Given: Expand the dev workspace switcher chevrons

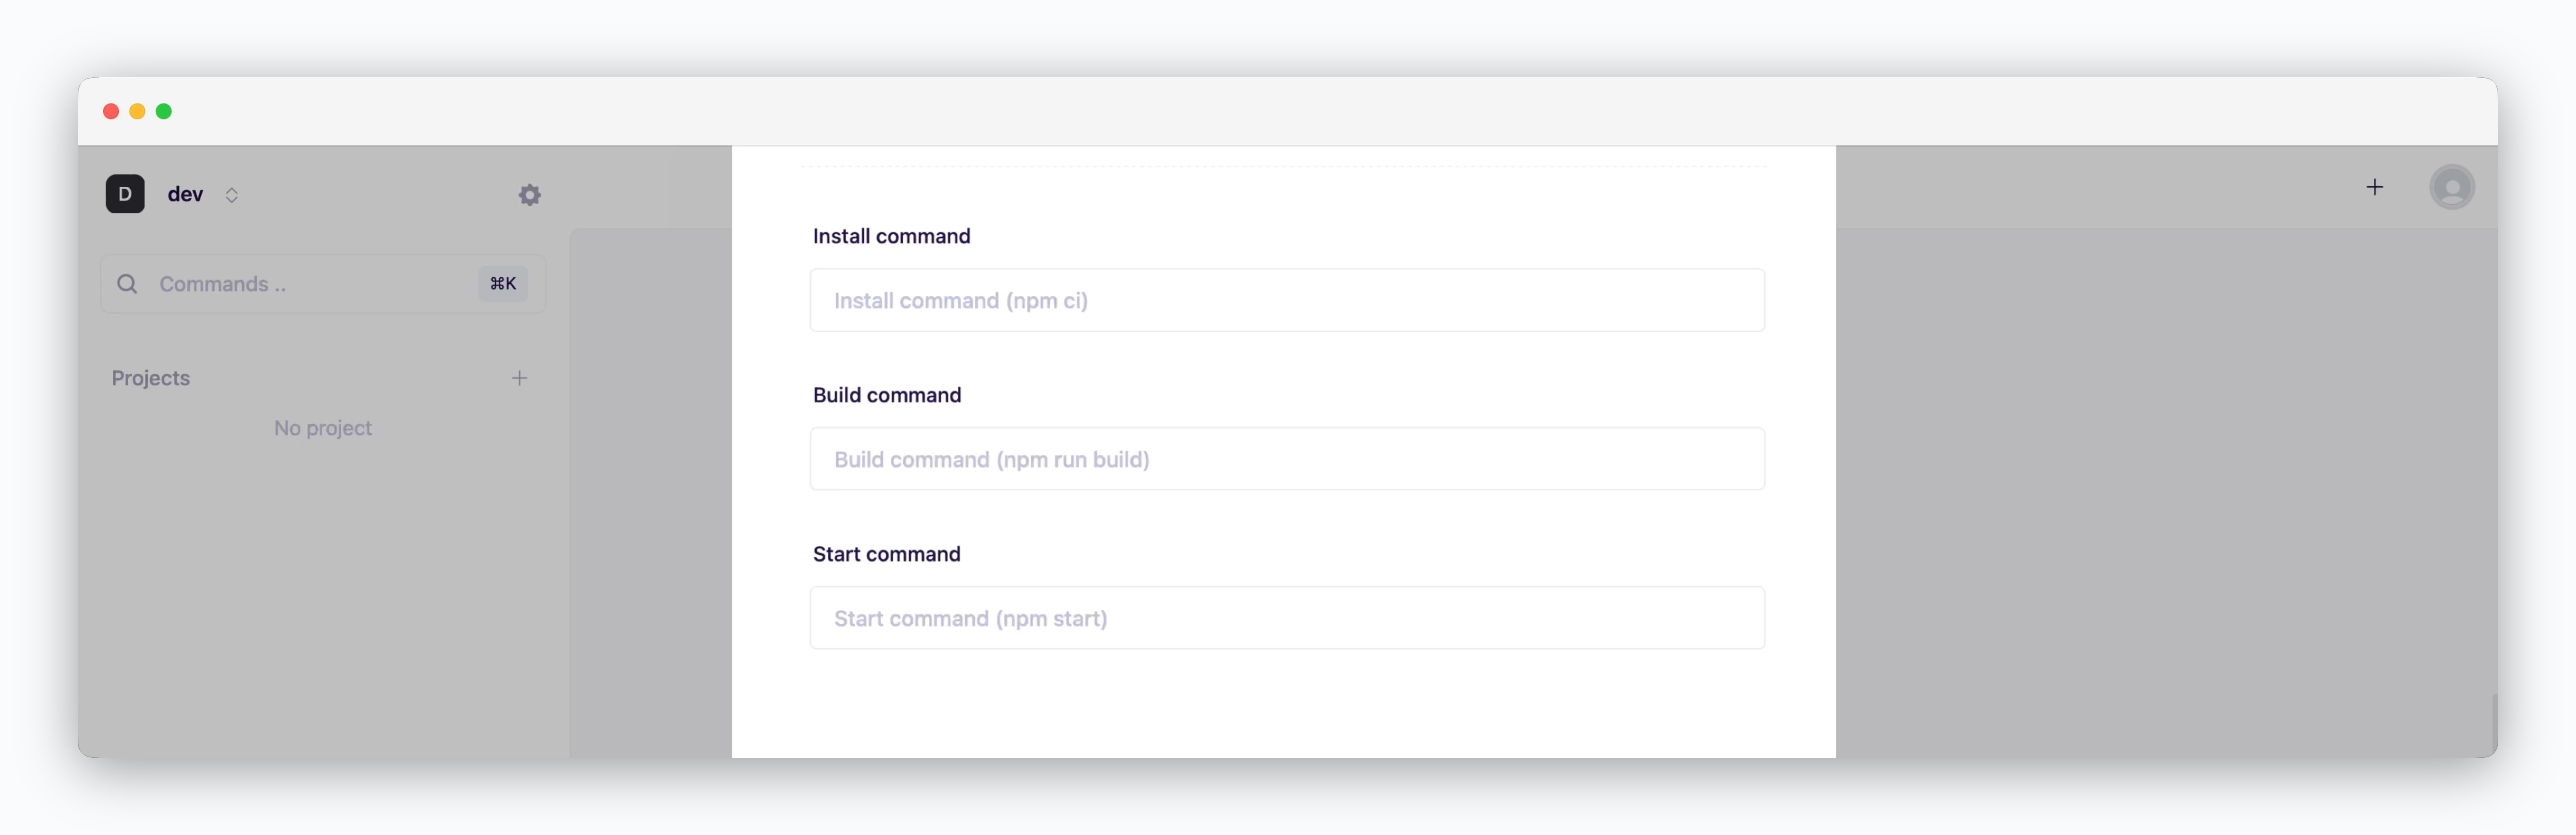Looking at the screenshot, I should coord(232,195).
